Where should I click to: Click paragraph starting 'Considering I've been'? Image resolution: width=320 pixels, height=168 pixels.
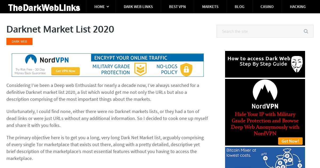103,92
